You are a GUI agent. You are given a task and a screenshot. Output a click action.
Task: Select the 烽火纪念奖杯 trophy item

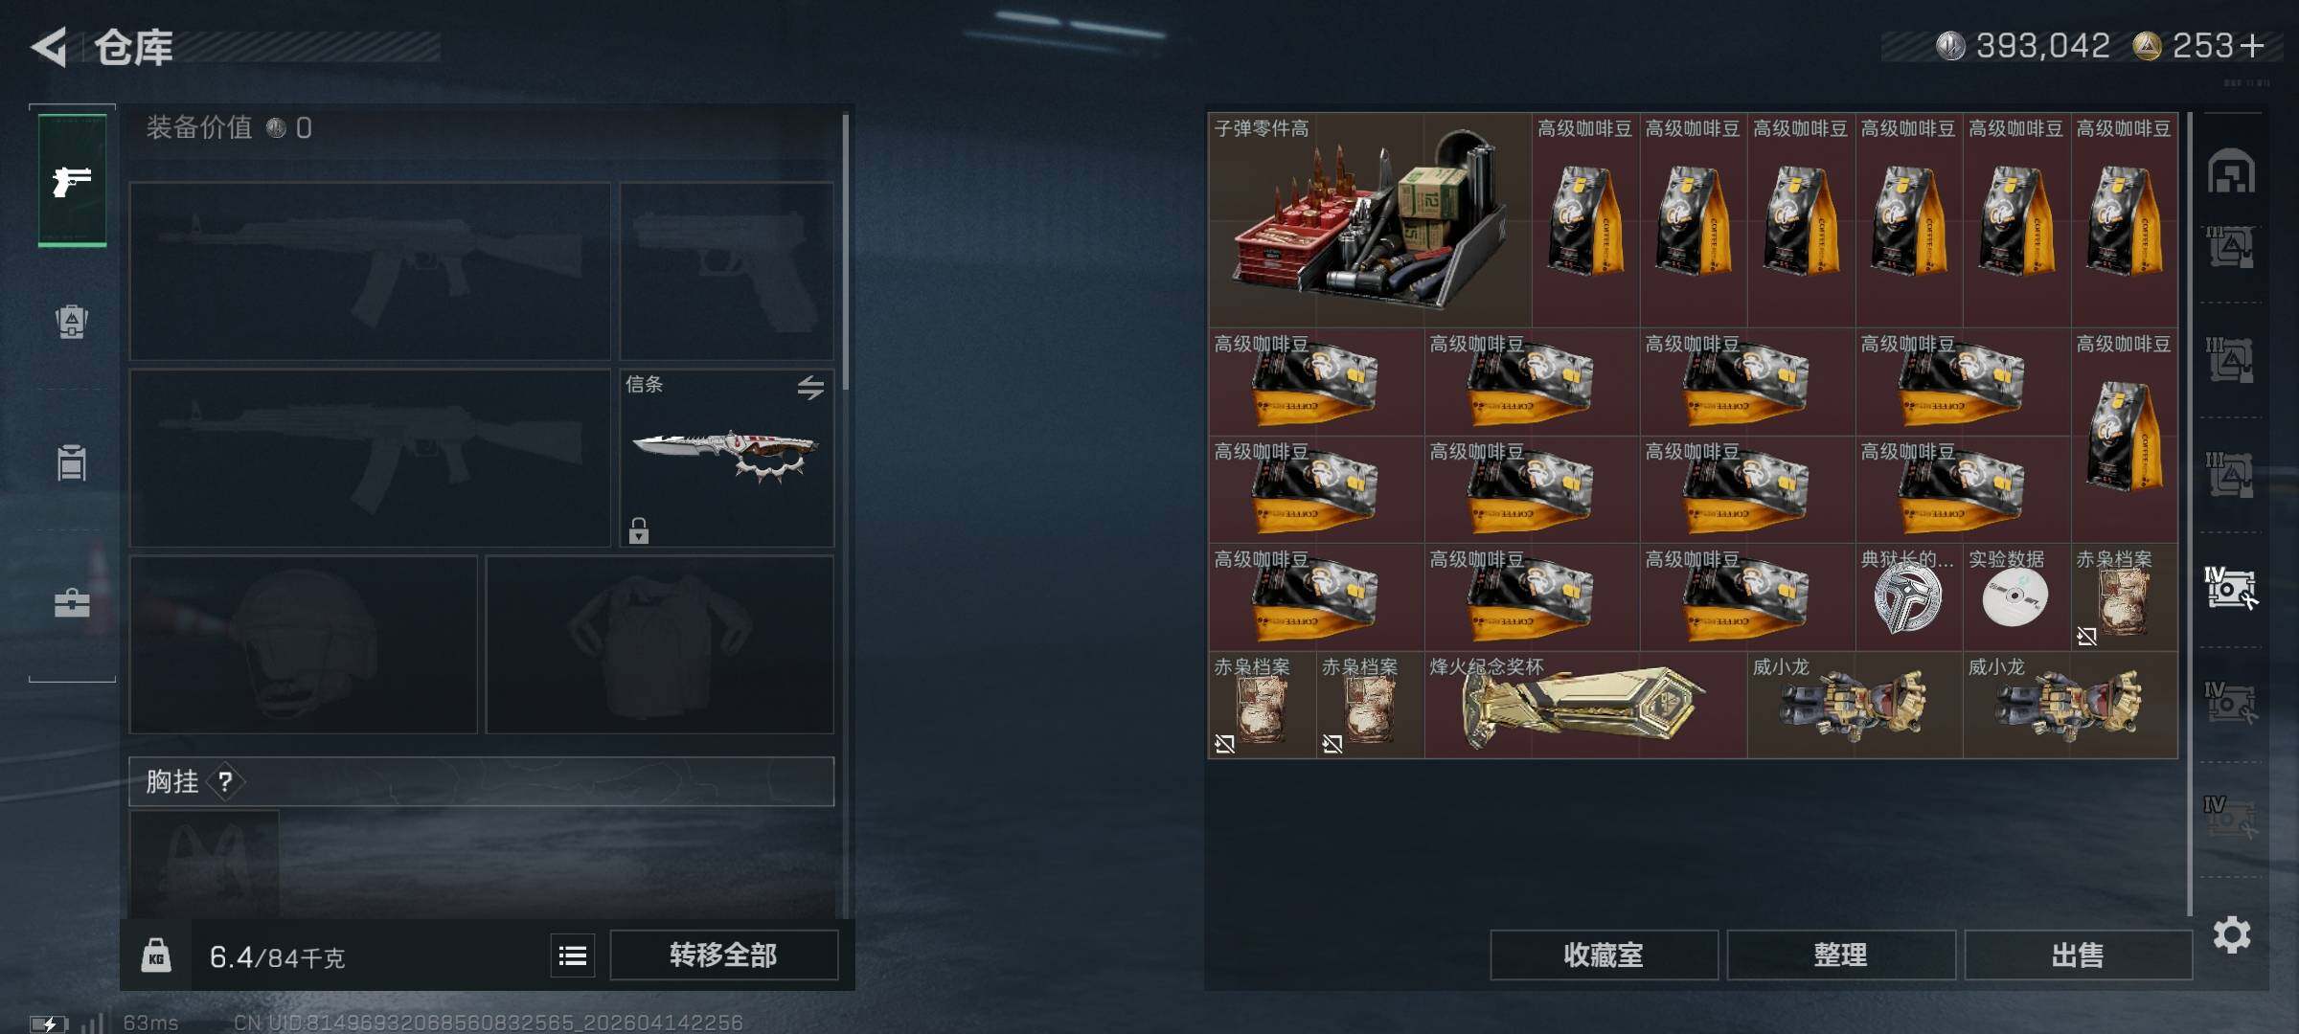tap(1585, 706)
